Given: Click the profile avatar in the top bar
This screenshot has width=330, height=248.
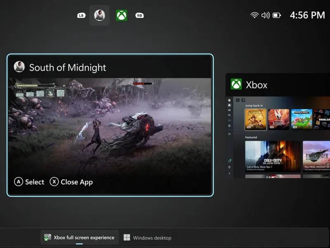Looking at the screenshot, I should pos(99,15).
